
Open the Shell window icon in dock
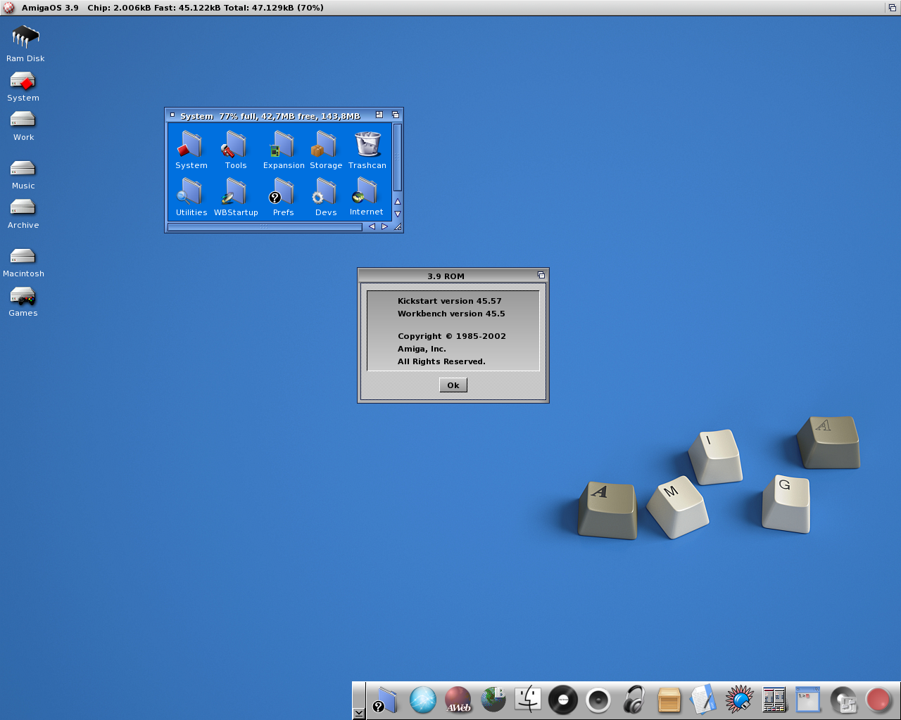[808, 700]
